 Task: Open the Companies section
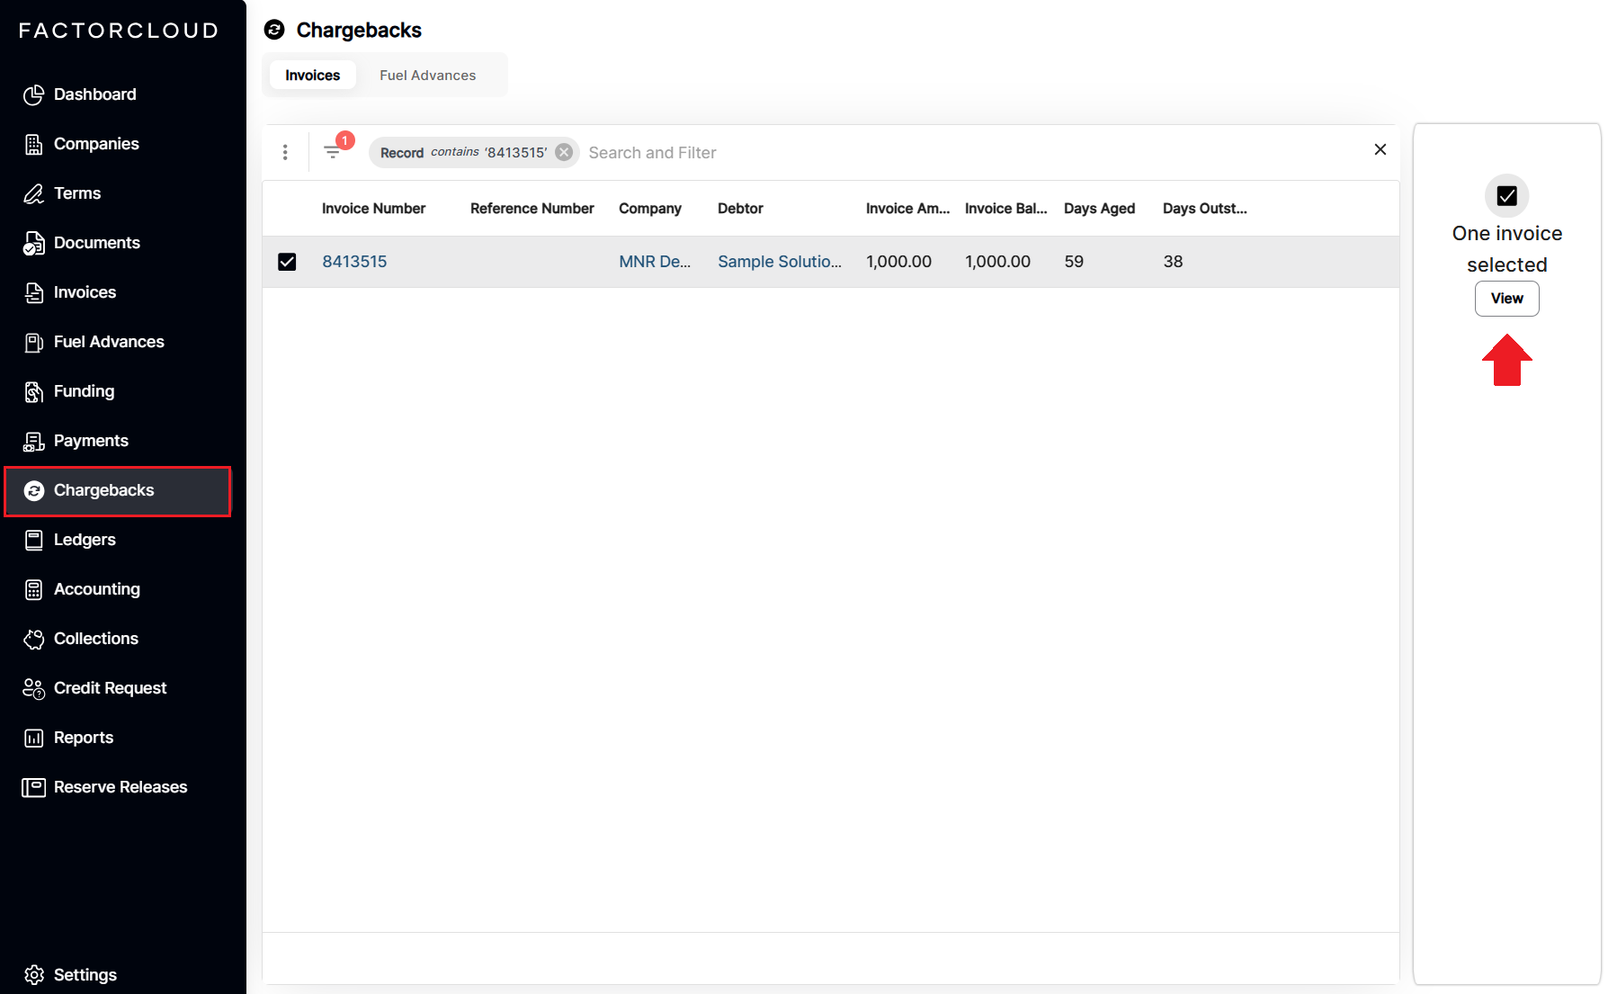tap(96, 143)
